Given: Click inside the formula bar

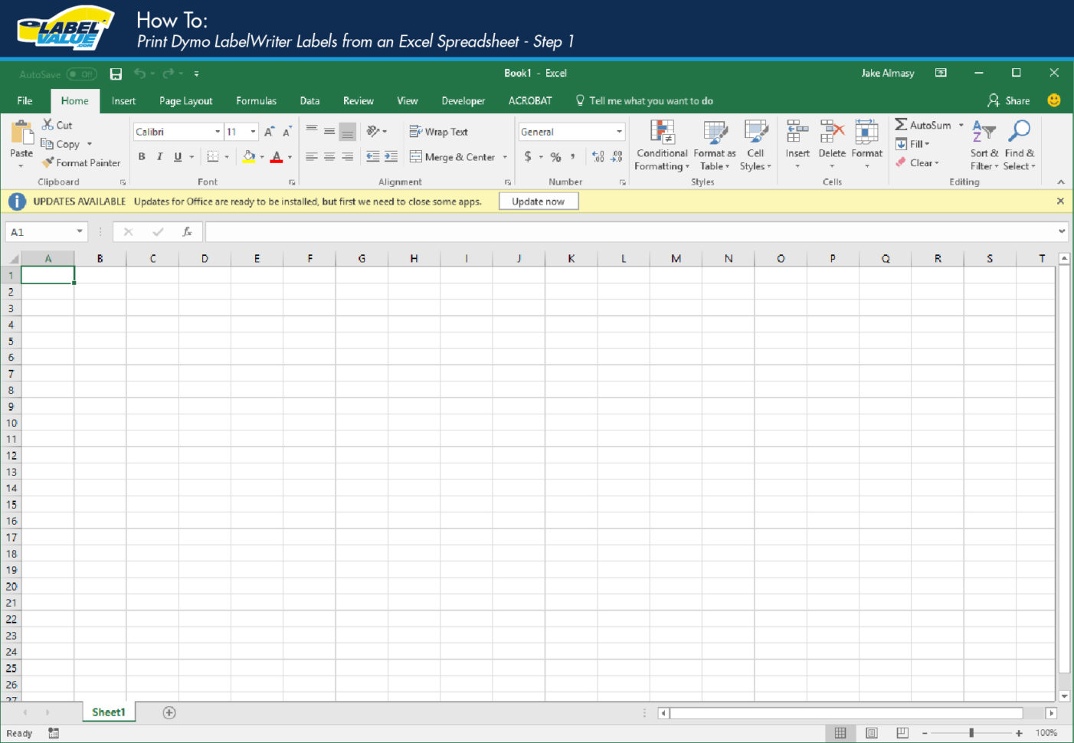Looking at the screenshot, I should click(536, 231).
